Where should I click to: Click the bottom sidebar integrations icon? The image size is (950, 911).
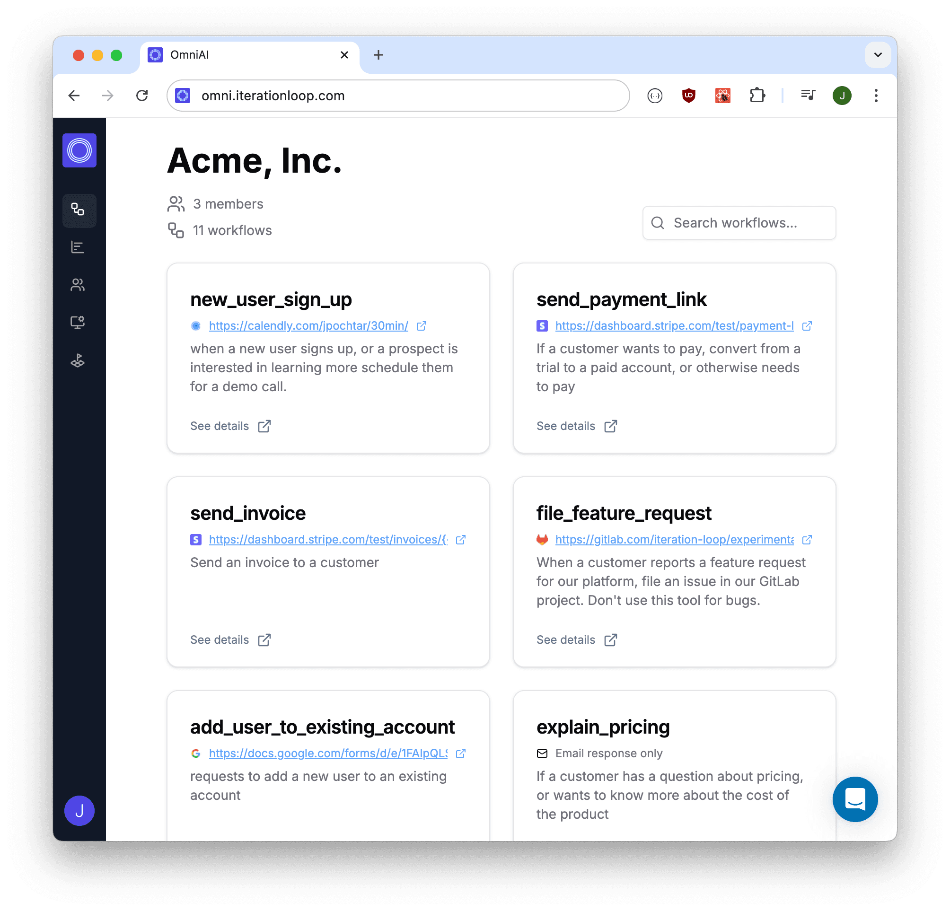78,360
